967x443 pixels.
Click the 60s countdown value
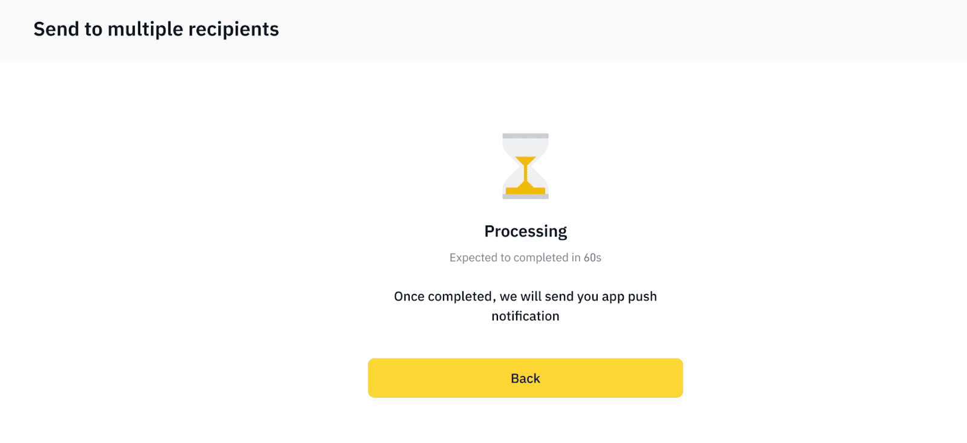point(592,257)
